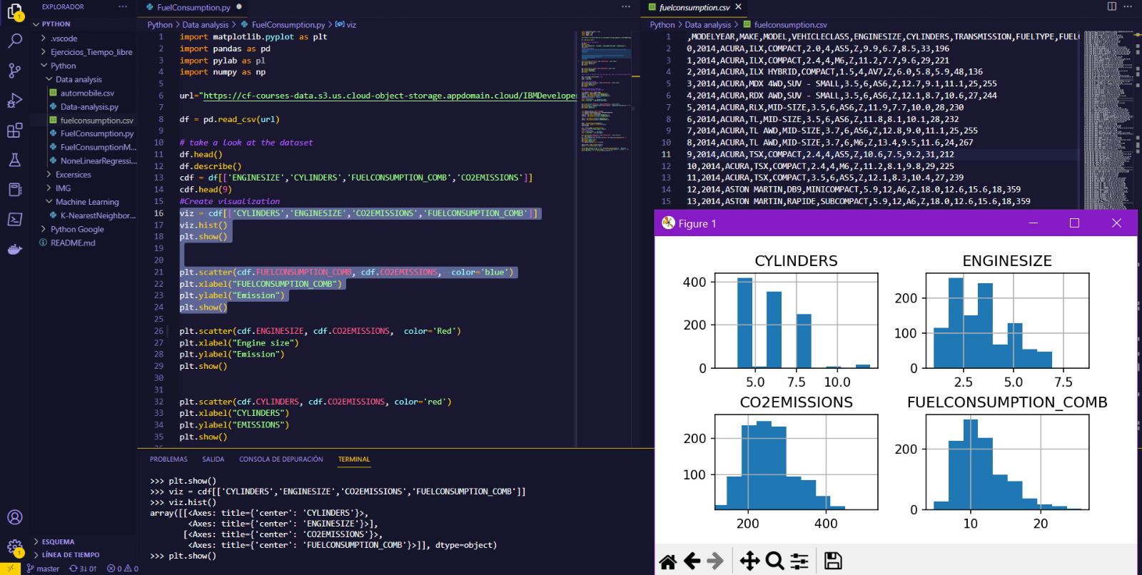Open the Run and Debug view
The width and height of the screenshot is (1142, 575).
click(14, 101)
